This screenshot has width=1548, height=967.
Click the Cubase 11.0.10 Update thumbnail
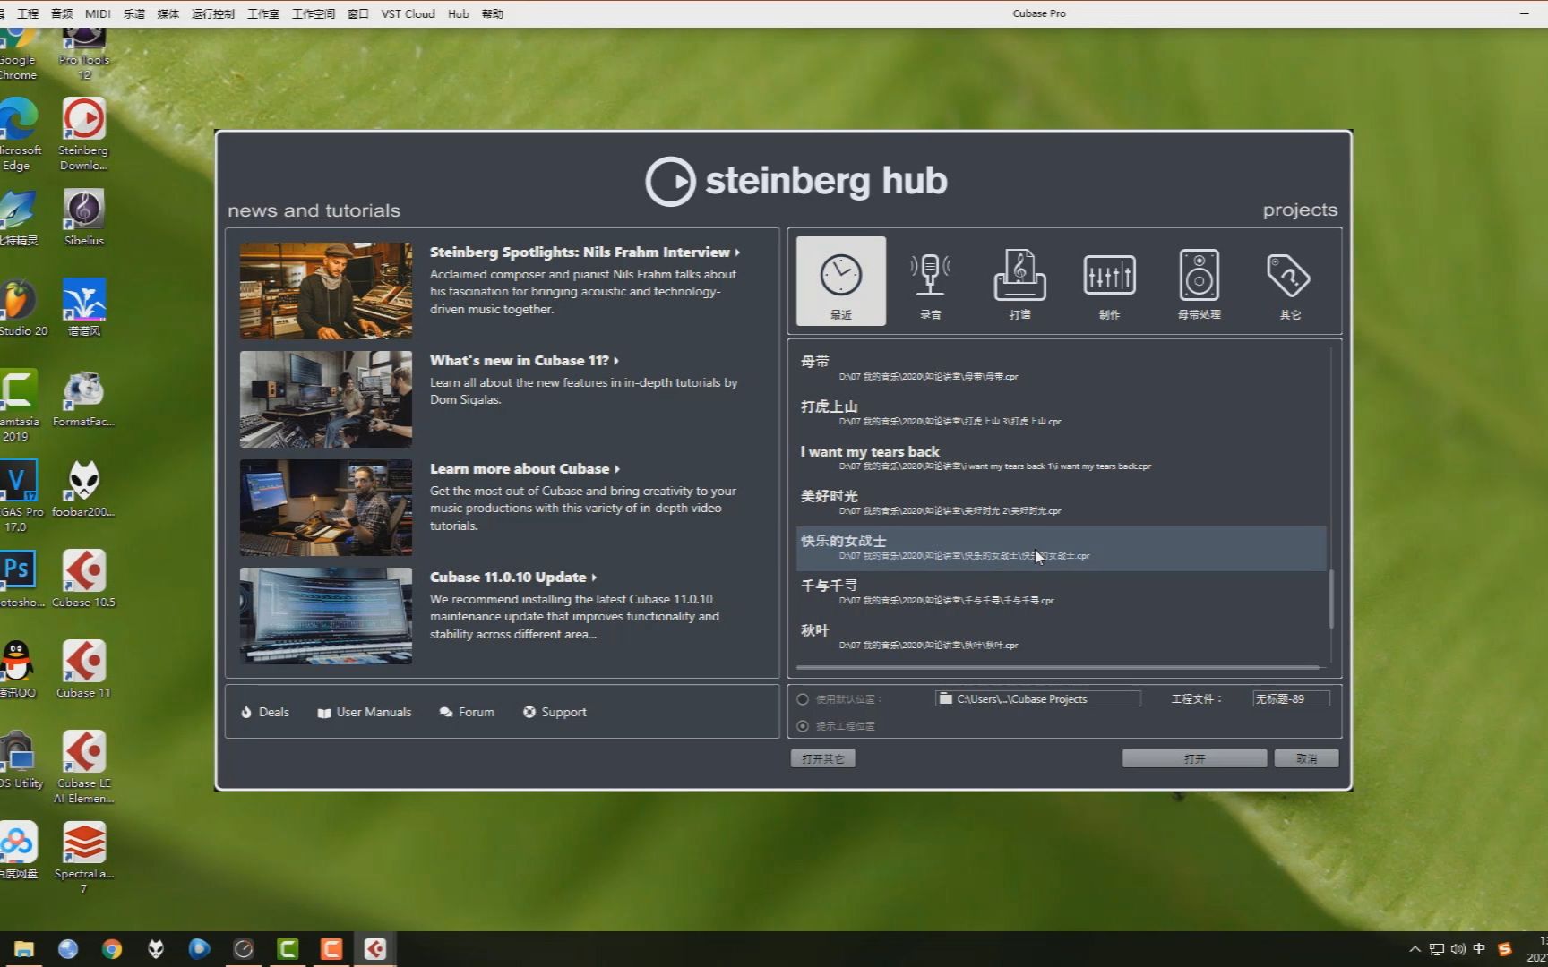326,616
